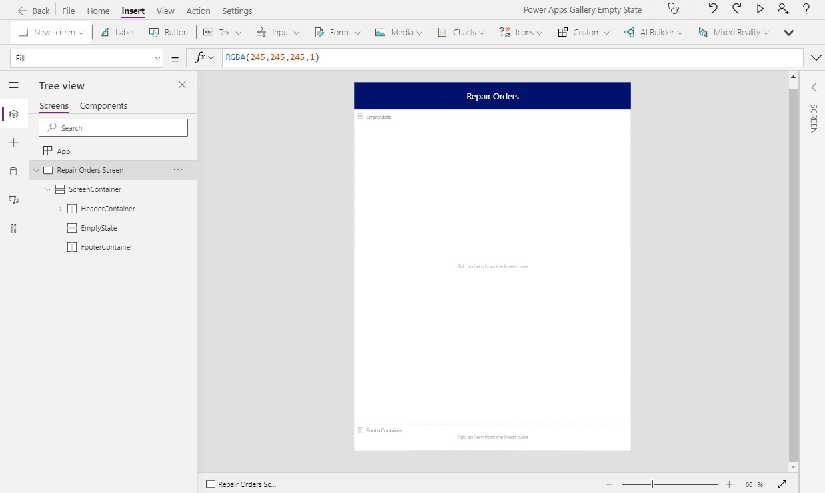This screenshot has width=825, height=493.
Task: Switch to the Components tab
Action: click(103, 105)
